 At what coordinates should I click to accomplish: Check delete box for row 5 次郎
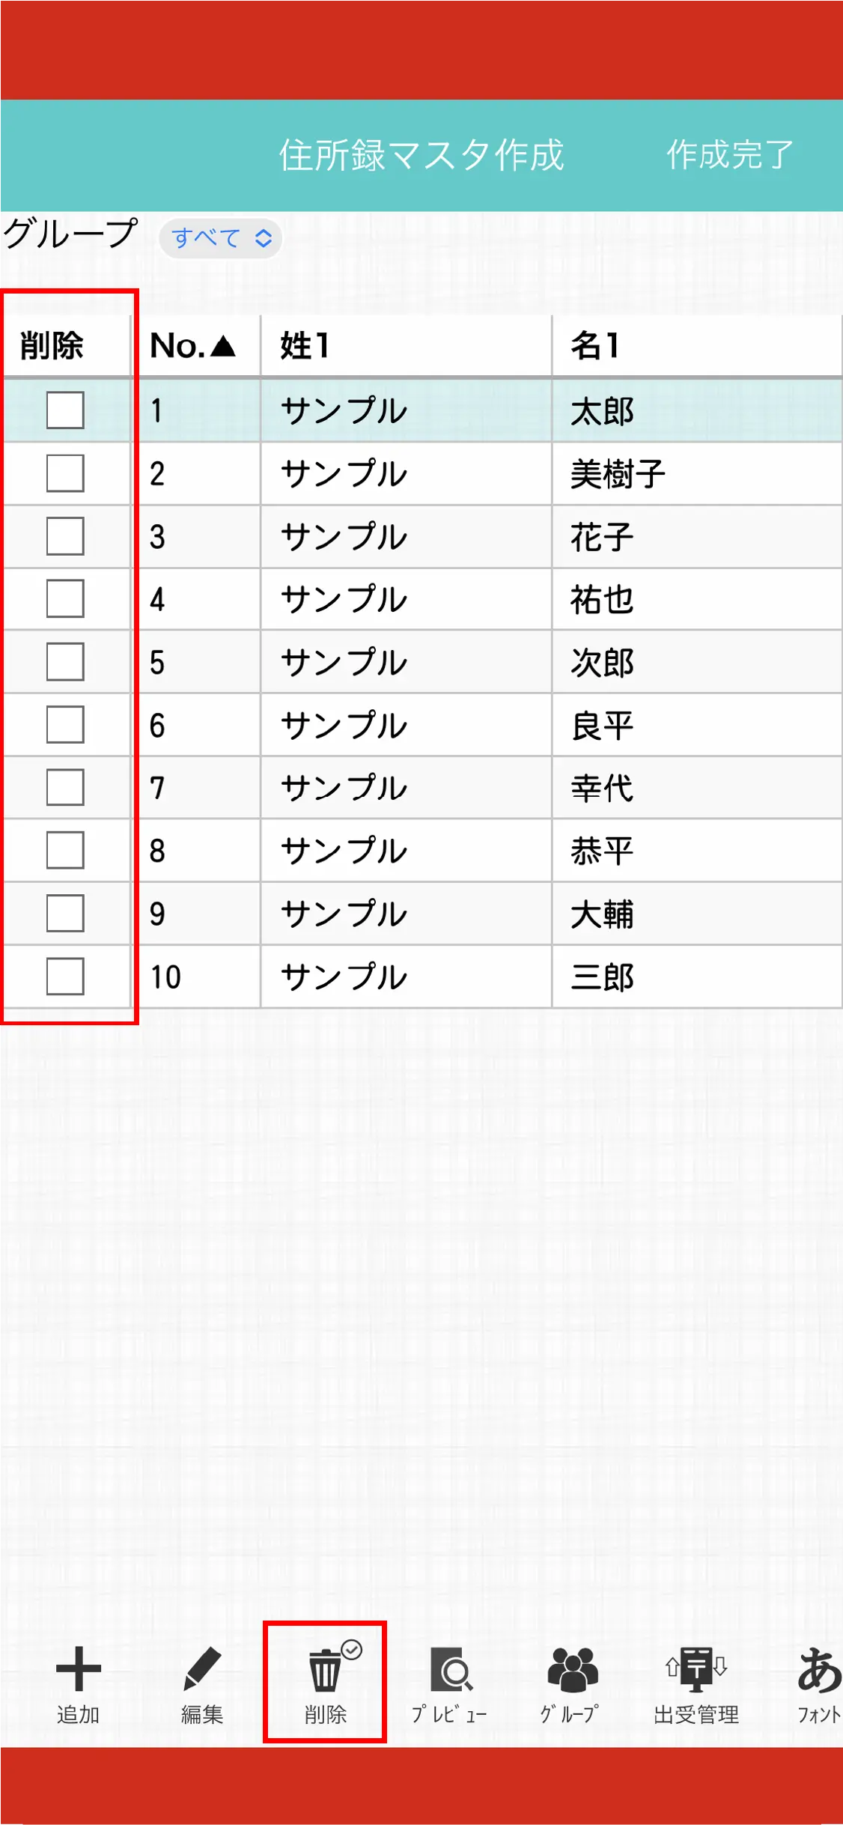click(65, 662)
